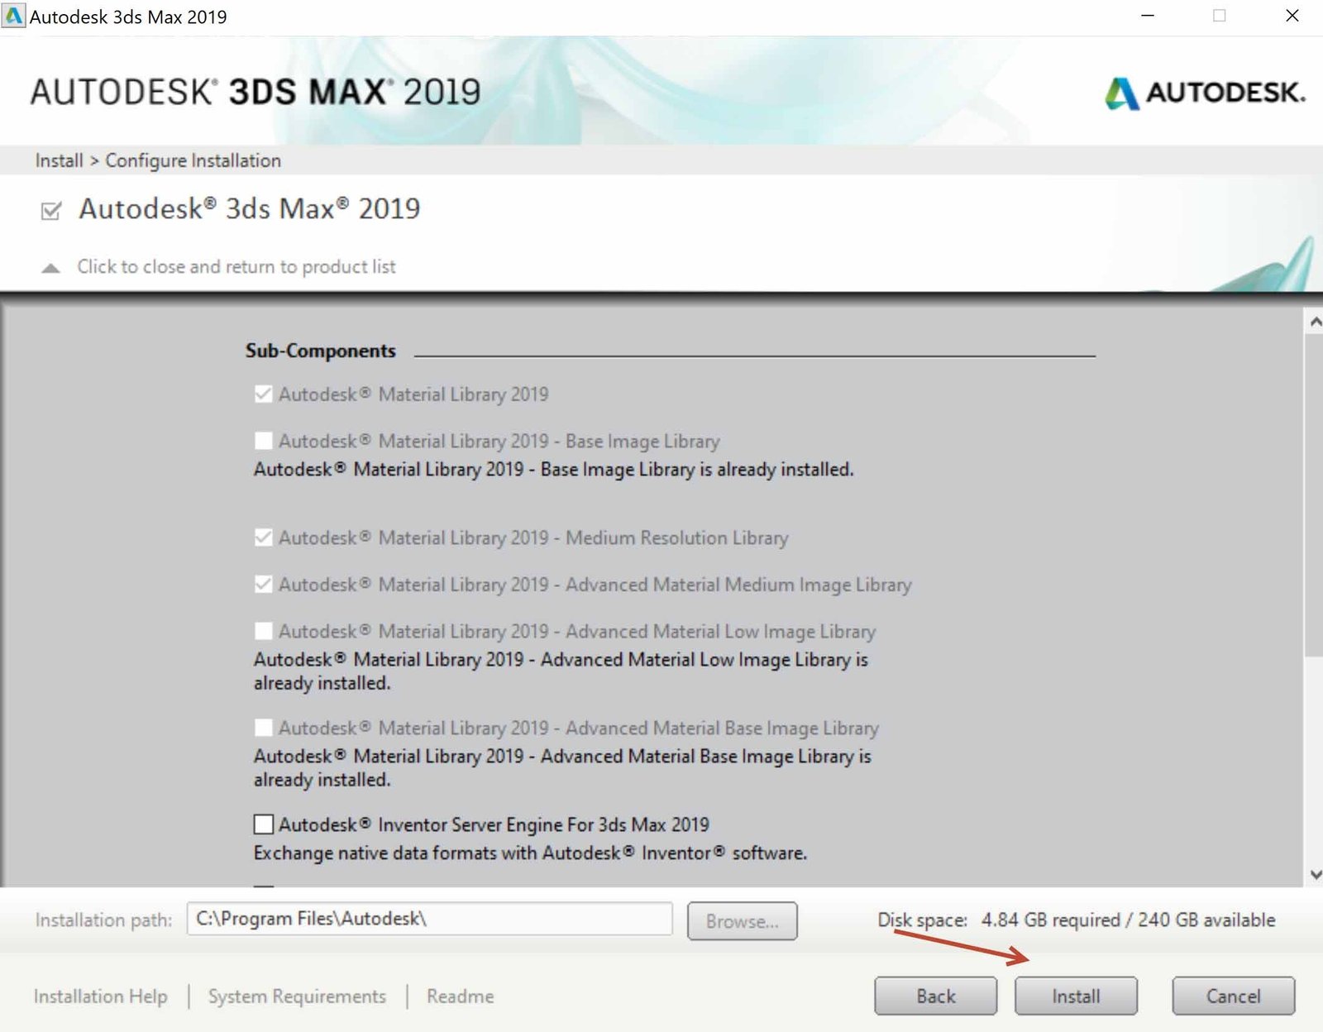Enable the Inventor Server Engine For 3ds Max checkbox
The width and height of the screenshot is (1323, 1032).
263,824
